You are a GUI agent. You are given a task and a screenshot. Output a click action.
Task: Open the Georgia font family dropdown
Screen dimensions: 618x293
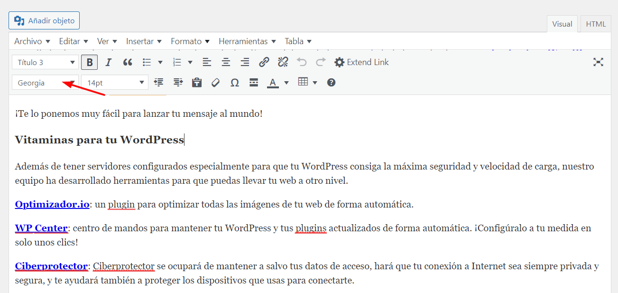coord(45,83)
